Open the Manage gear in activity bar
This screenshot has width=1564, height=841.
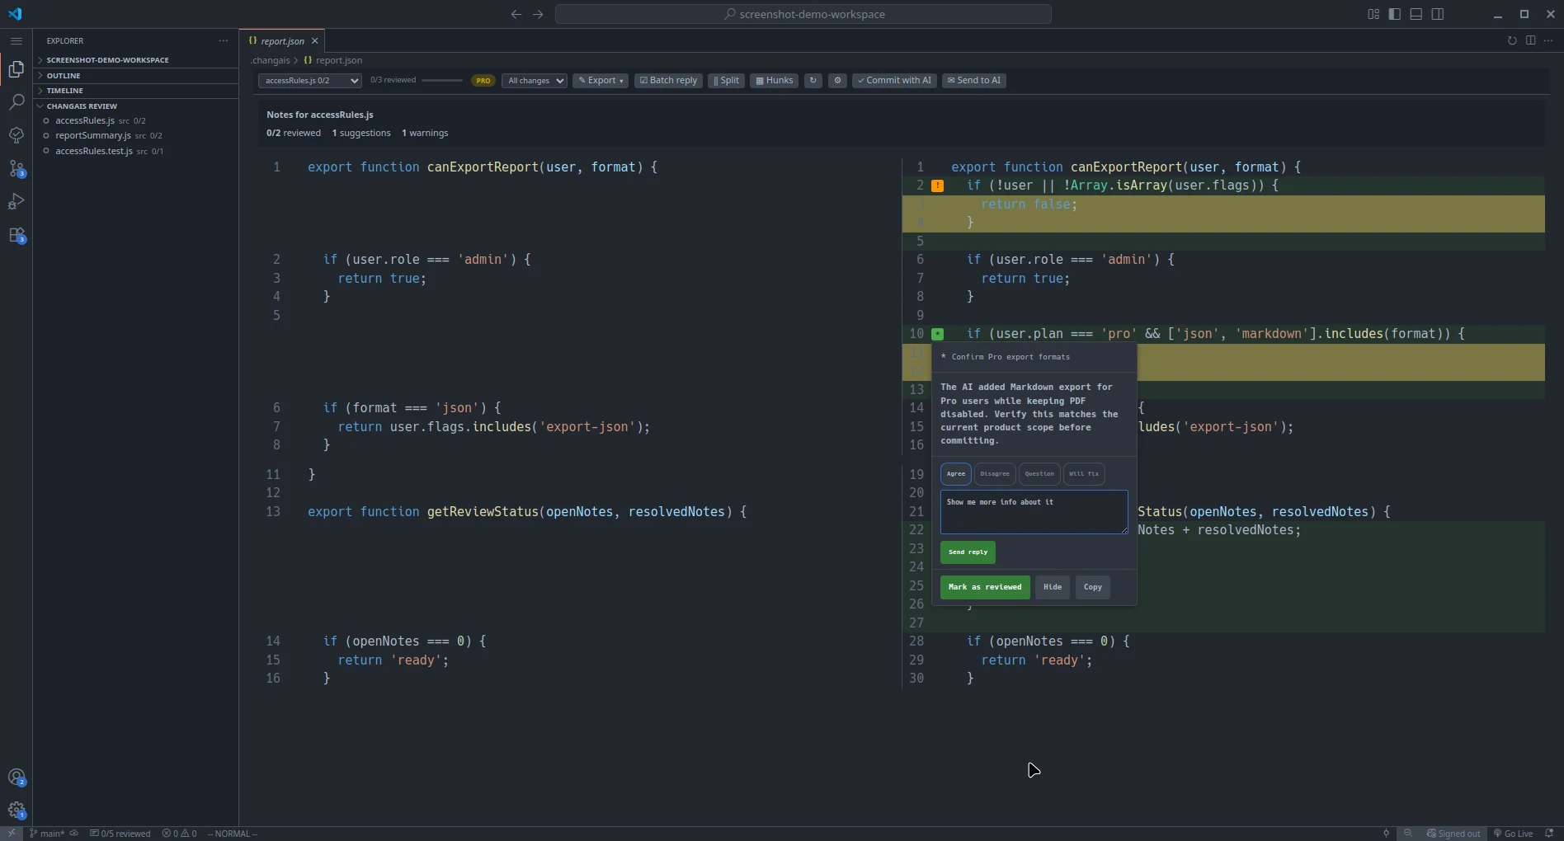pyautogui.click(x=16, y=810)
